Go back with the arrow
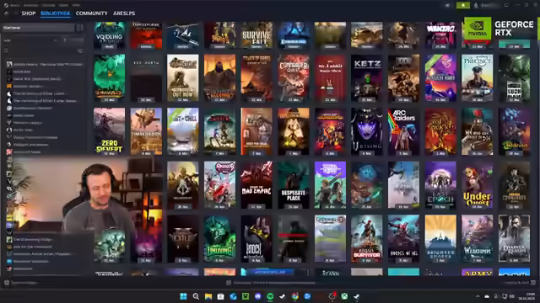This screenshot has width=540, height=303. click(x=6, y=13)
